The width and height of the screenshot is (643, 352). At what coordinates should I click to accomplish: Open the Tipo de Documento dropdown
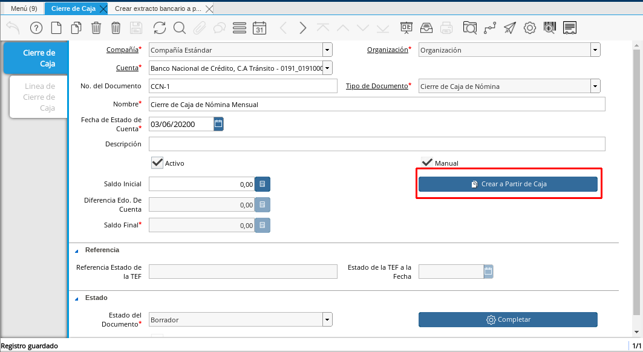[x=595, y=86]
